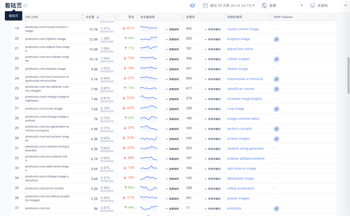Click 查看趋势 button for darken-image row
This screenshot has width=350, height=216.
tap(172, 69)
